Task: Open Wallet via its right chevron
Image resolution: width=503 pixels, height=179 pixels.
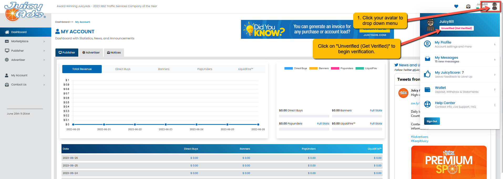Action: (495, 90)
